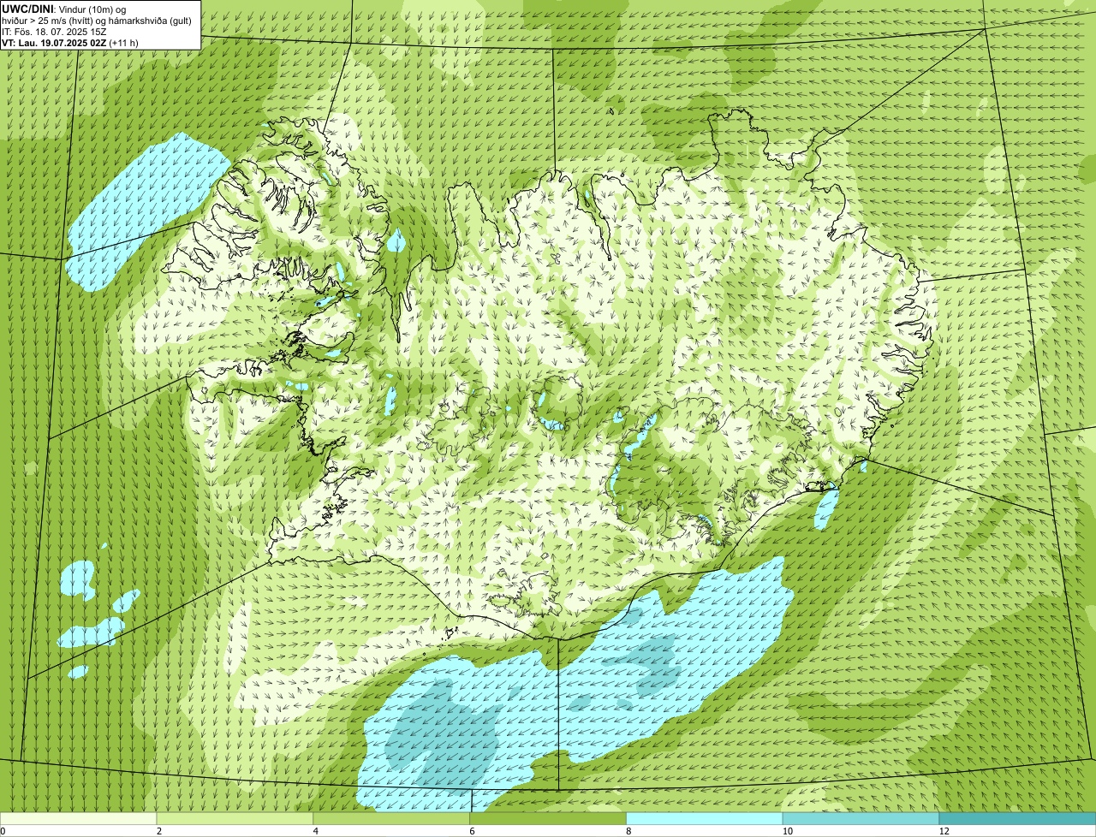Click the legend tick label '0'
Image resolution: width=1096 pixels, height=837 pixels.
click(3, 831)
